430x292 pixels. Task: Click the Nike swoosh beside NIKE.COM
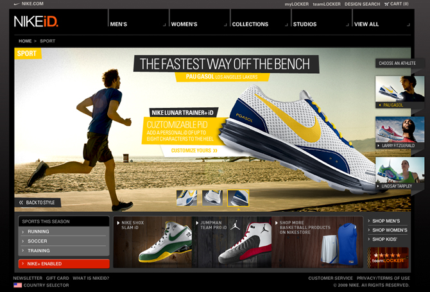pyautogui.click(x=17, y=4)
